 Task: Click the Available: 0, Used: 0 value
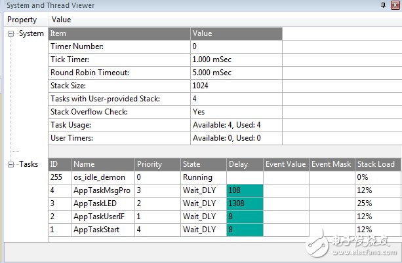[x=227, y=138]
